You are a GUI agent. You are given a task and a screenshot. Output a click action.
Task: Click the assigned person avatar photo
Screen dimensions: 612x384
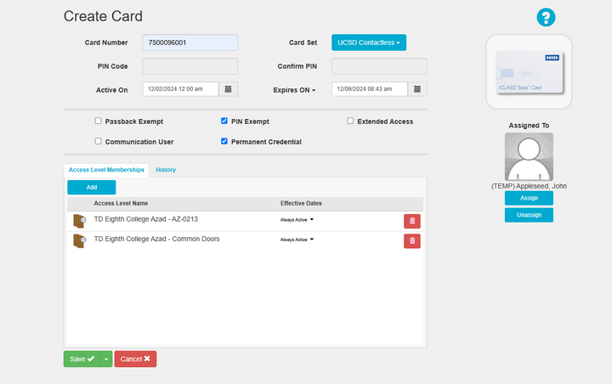click(529, 156)
